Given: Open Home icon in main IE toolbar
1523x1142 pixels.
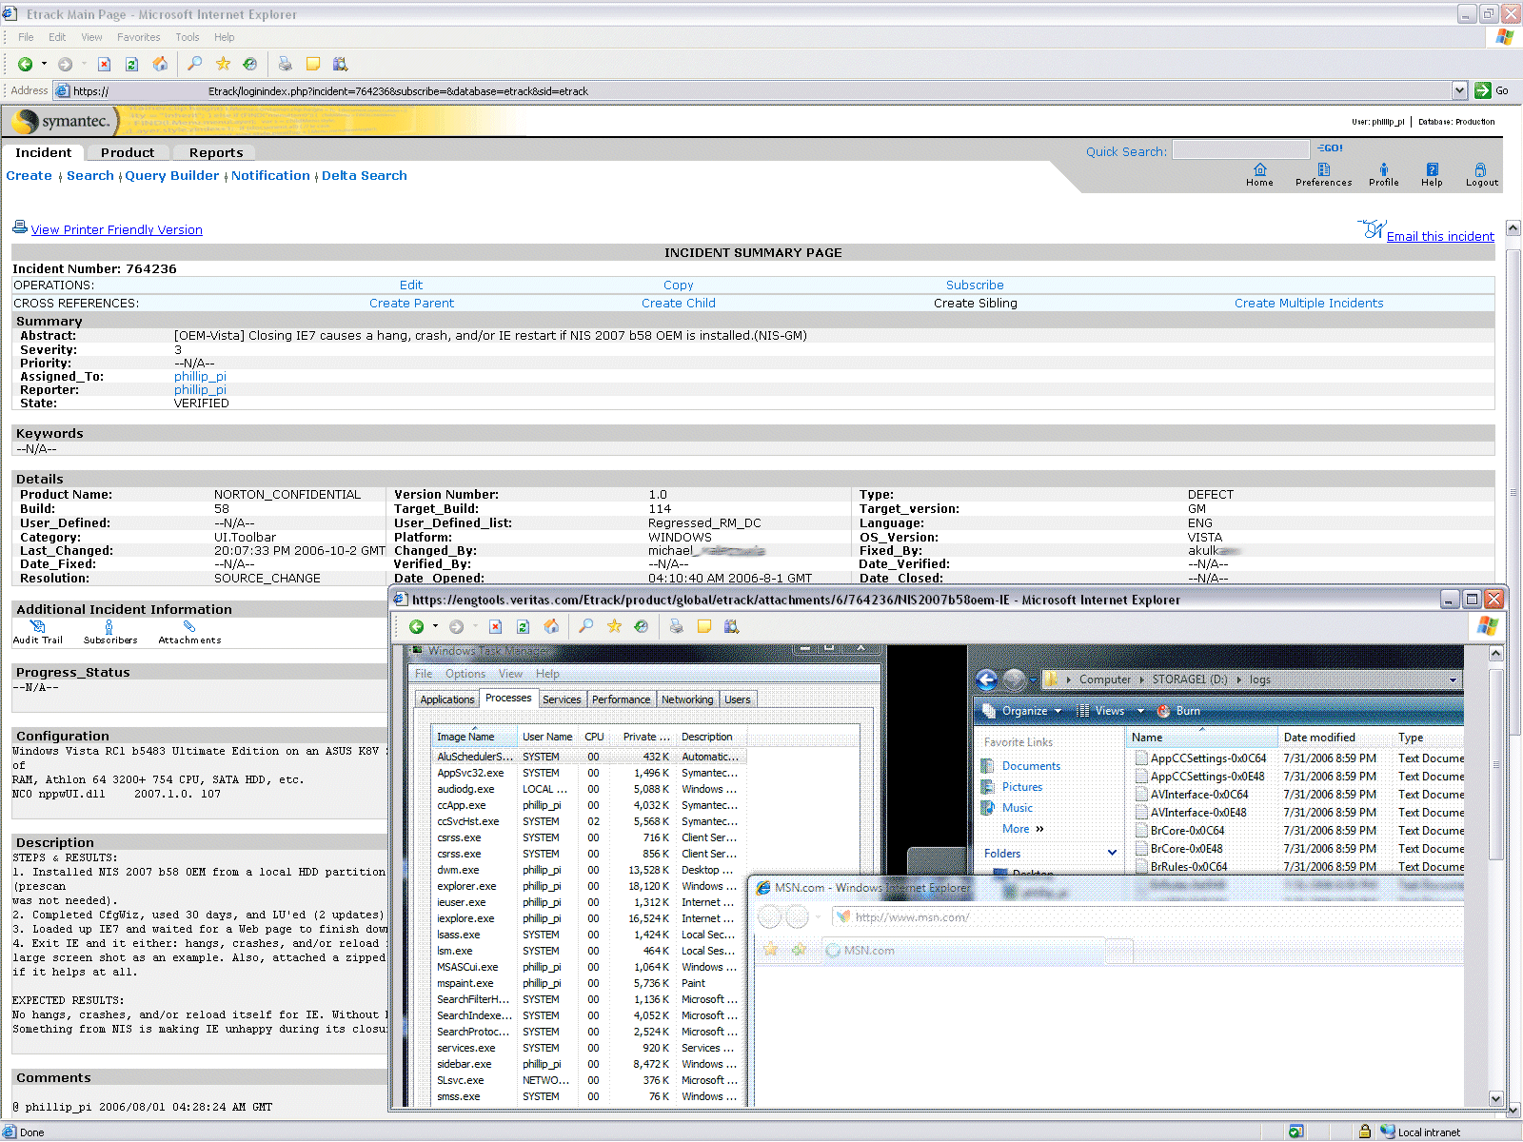Looking at the screenshot, I should tap(160, 64).
